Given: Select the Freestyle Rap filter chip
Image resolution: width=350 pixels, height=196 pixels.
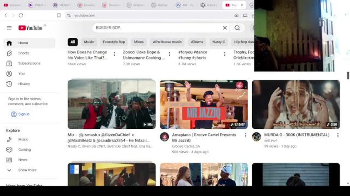Looking at the screenshot, I should coord(114,42).
